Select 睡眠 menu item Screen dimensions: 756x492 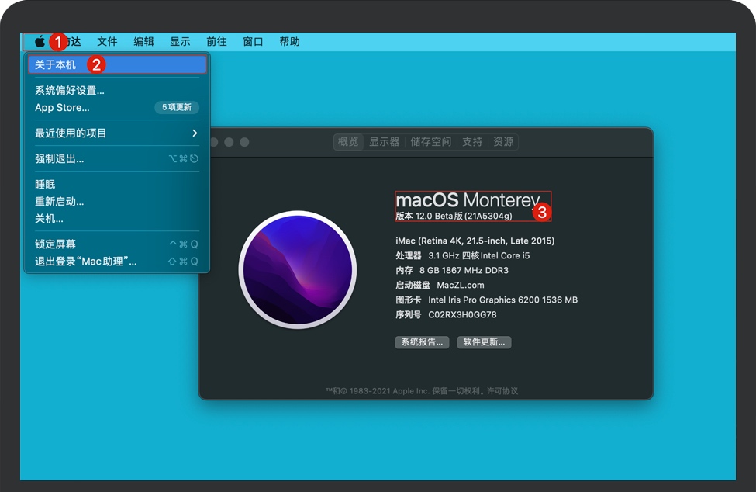point(45,185)
